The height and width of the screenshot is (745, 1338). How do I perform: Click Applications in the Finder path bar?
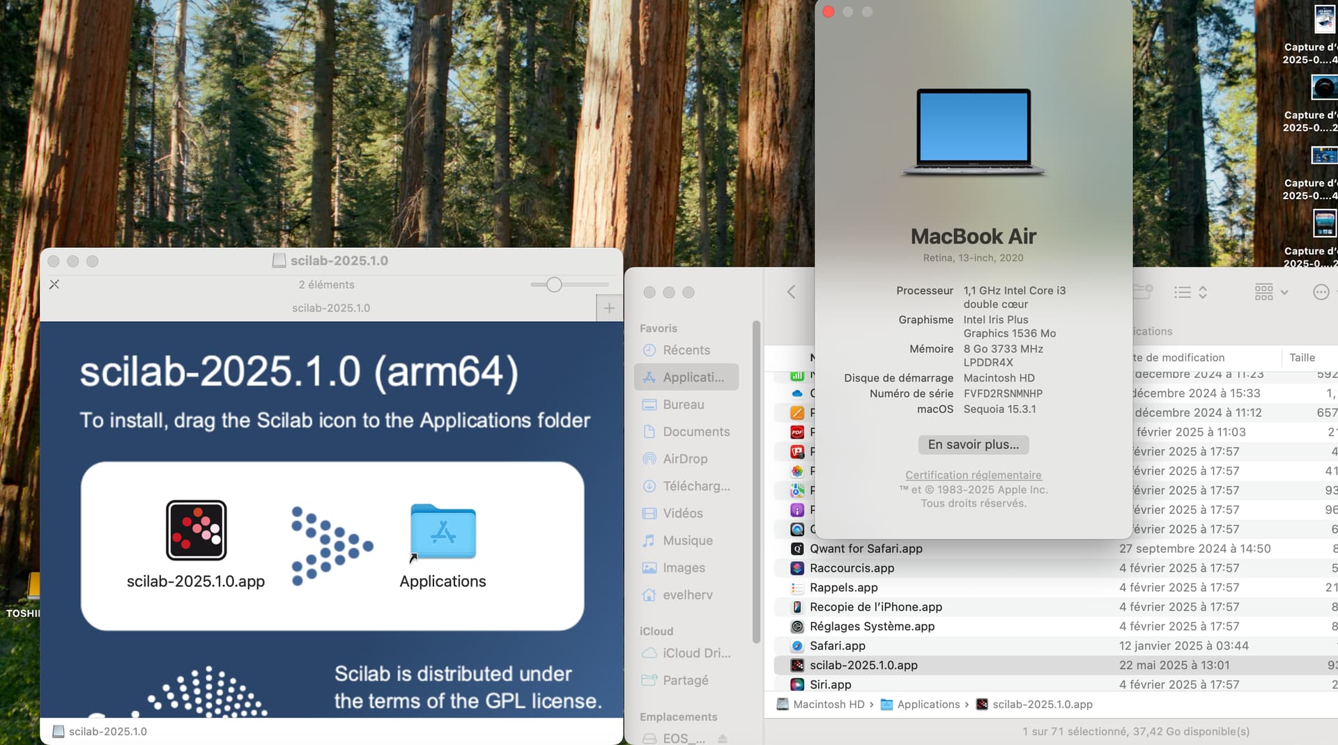click(921, 704)
